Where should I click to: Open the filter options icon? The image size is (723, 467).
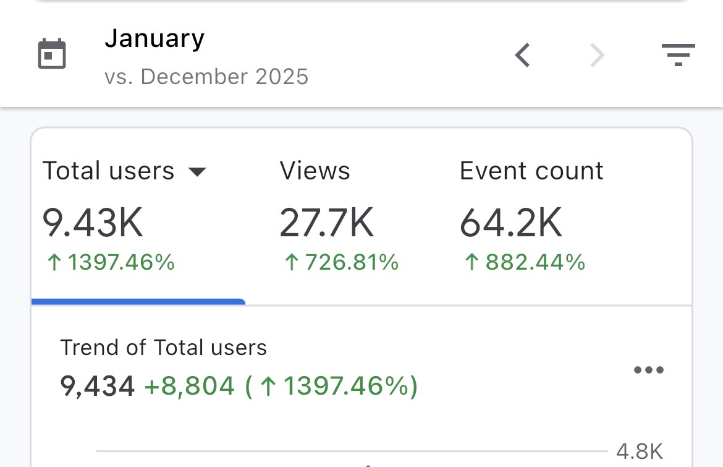click(x=678, y=55)
